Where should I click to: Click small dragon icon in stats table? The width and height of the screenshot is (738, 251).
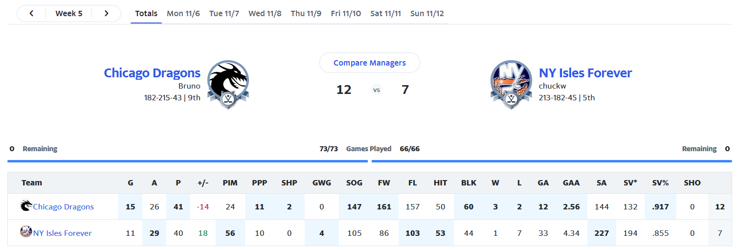point(26,206)
